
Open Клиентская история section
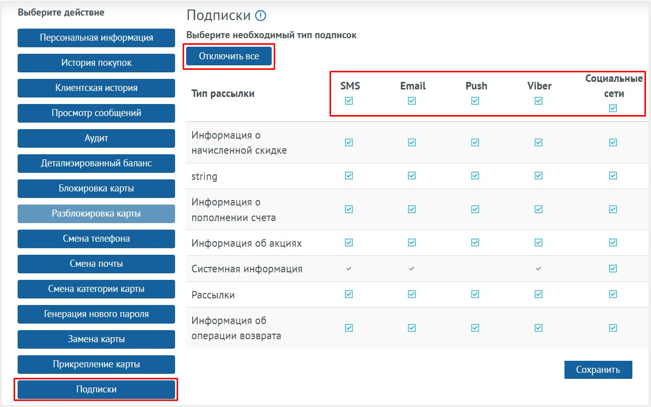97,88
